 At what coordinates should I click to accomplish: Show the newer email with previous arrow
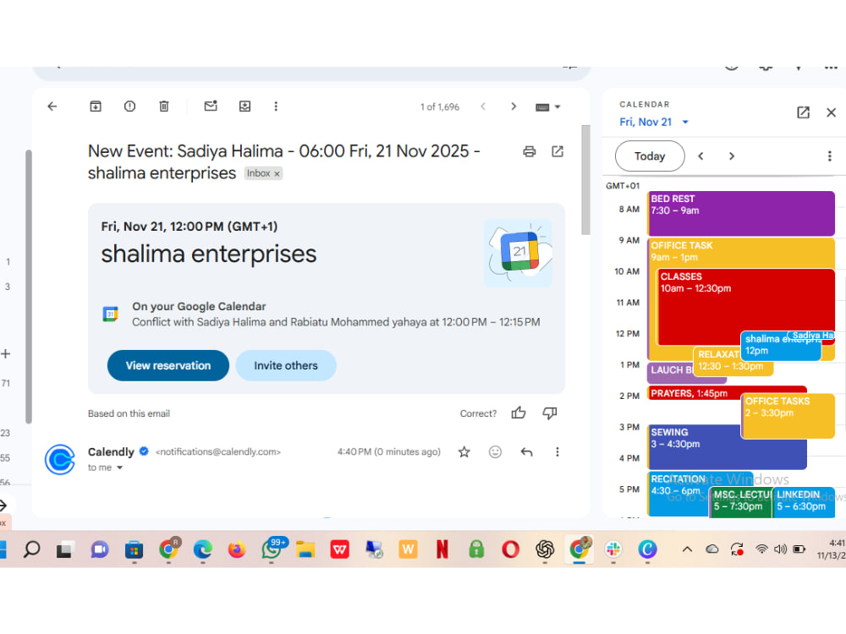tap(483, 107)
